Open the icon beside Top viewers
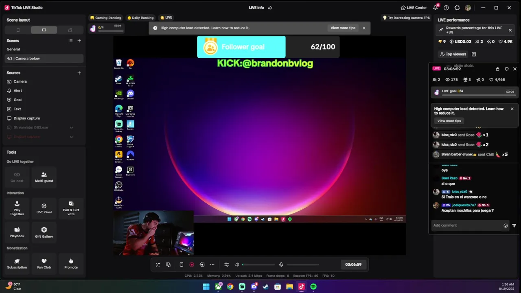 (474, 54)
